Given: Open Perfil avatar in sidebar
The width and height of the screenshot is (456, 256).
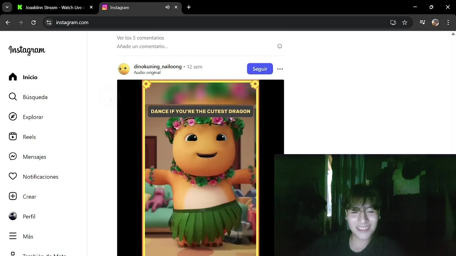Looking at the screenshot, I should pos(13,217).
